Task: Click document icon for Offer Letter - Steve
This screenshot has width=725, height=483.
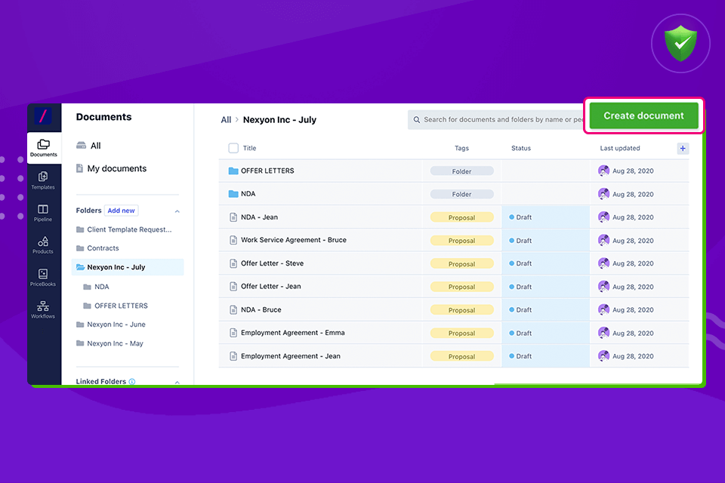Action: point(233,263)
